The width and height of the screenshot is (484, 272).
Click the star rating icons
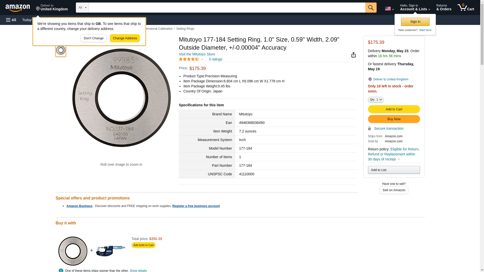(189, 59)
